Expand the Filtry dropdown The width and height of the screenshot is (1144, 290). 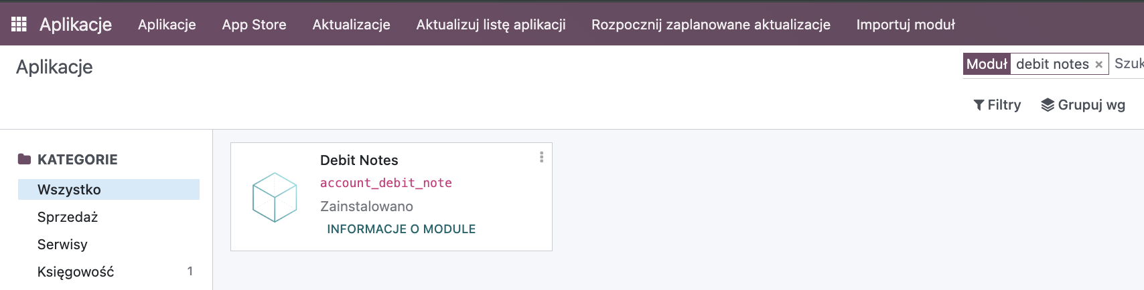tap(997, 105)
